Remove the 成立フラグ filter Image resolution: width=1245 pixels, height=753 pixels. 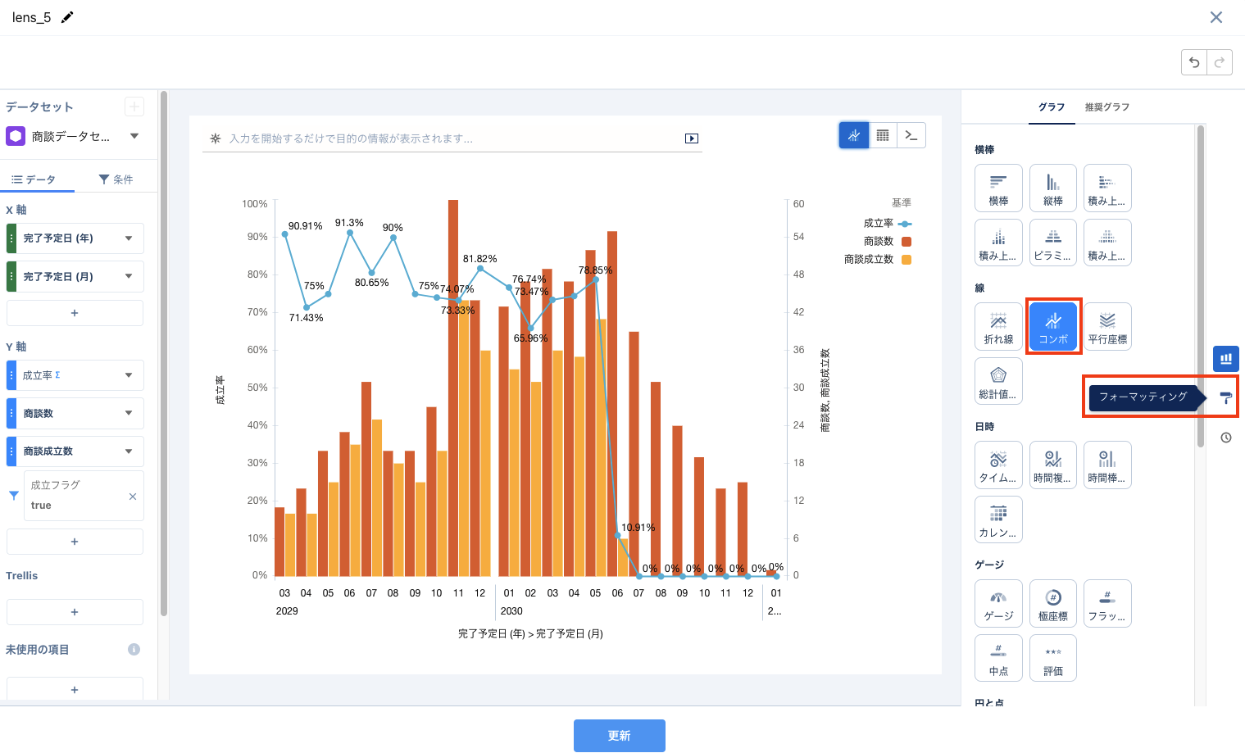click(x=133, y=497)
